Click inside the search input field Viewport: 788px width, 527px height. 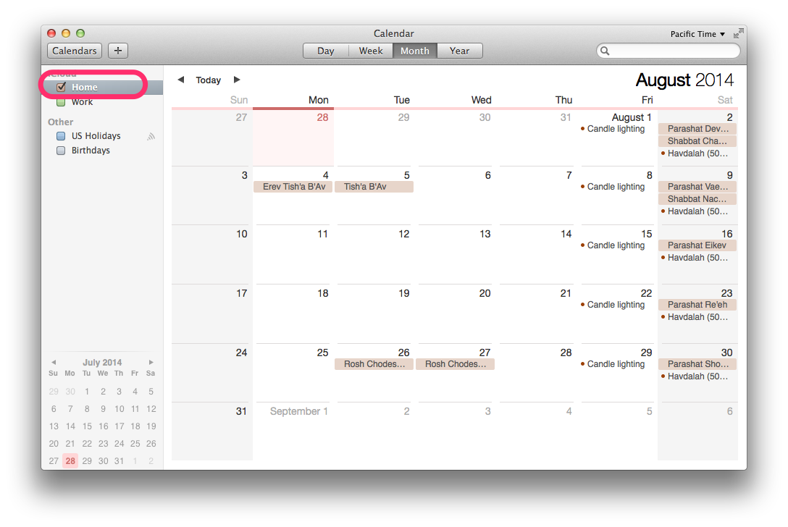pos(666,51)
